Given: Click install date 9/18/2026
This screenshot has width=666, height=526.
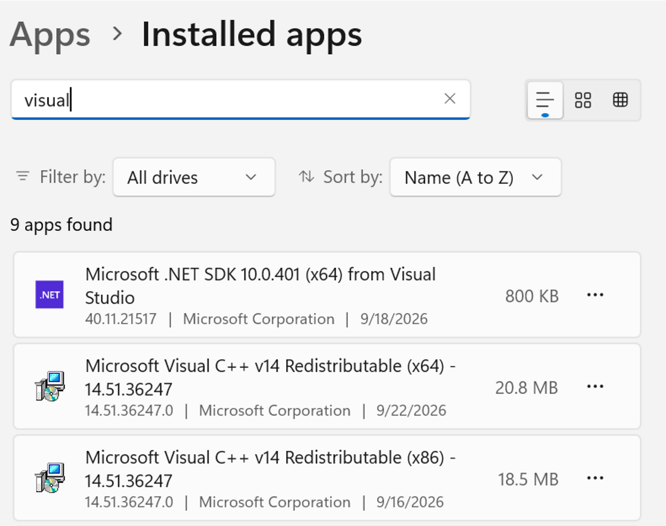Looking at the screenshot, I should point(394,319).
